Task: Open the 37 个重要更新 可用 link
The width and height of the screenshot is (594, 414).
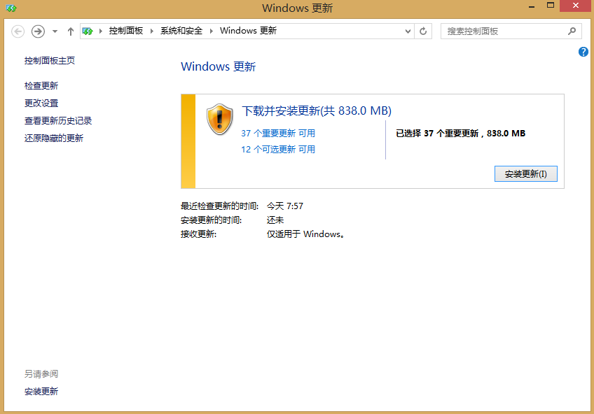Action: pos(278,133)
